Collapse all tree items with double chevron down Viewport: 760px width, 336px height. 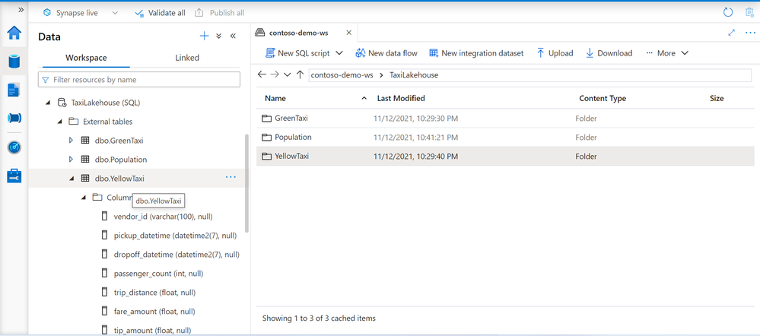(218, 36)
